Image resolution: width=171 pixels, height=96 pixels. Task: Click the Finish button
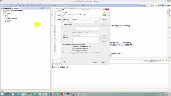pyautogui.click(x=95, y=62)
